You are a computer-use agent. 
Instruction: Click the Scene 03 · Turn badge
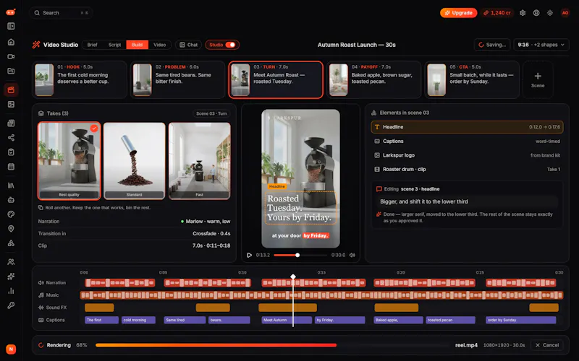coord(211,113)
